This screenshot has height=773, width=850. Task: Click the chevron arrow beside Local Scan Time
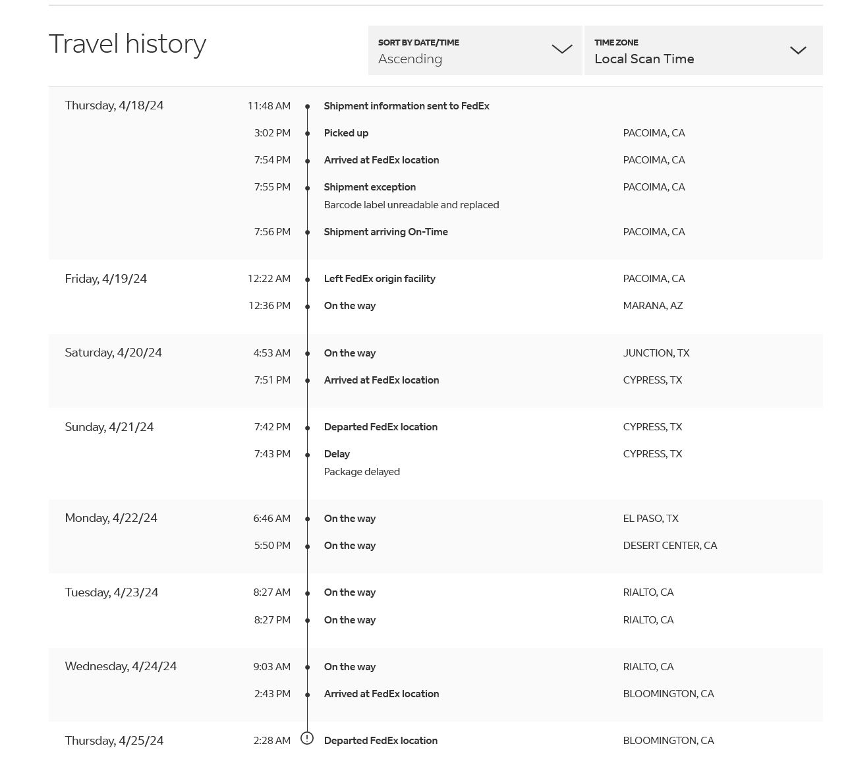tap(798, 50)
